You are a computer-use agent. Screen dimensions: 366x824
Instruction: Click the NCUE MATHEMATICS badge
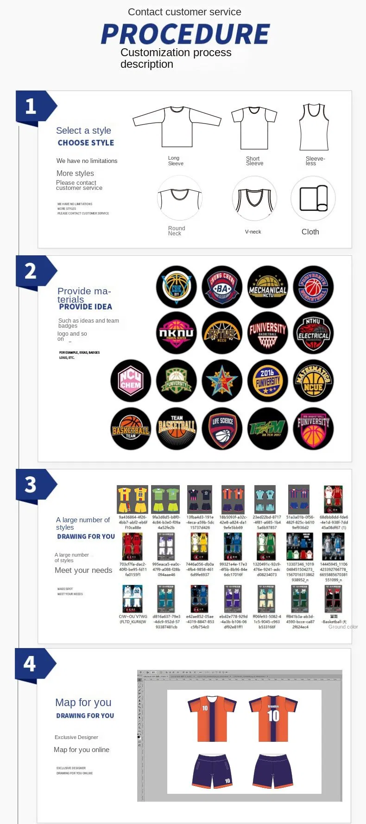[x=313, y=381]
